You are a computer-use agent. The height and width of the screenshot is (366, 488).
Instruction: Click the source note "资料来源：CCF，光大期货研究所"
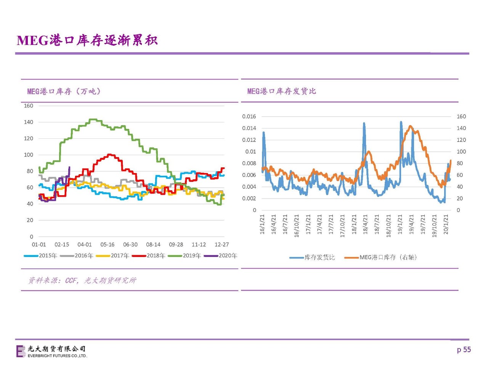tap(82, 281)
